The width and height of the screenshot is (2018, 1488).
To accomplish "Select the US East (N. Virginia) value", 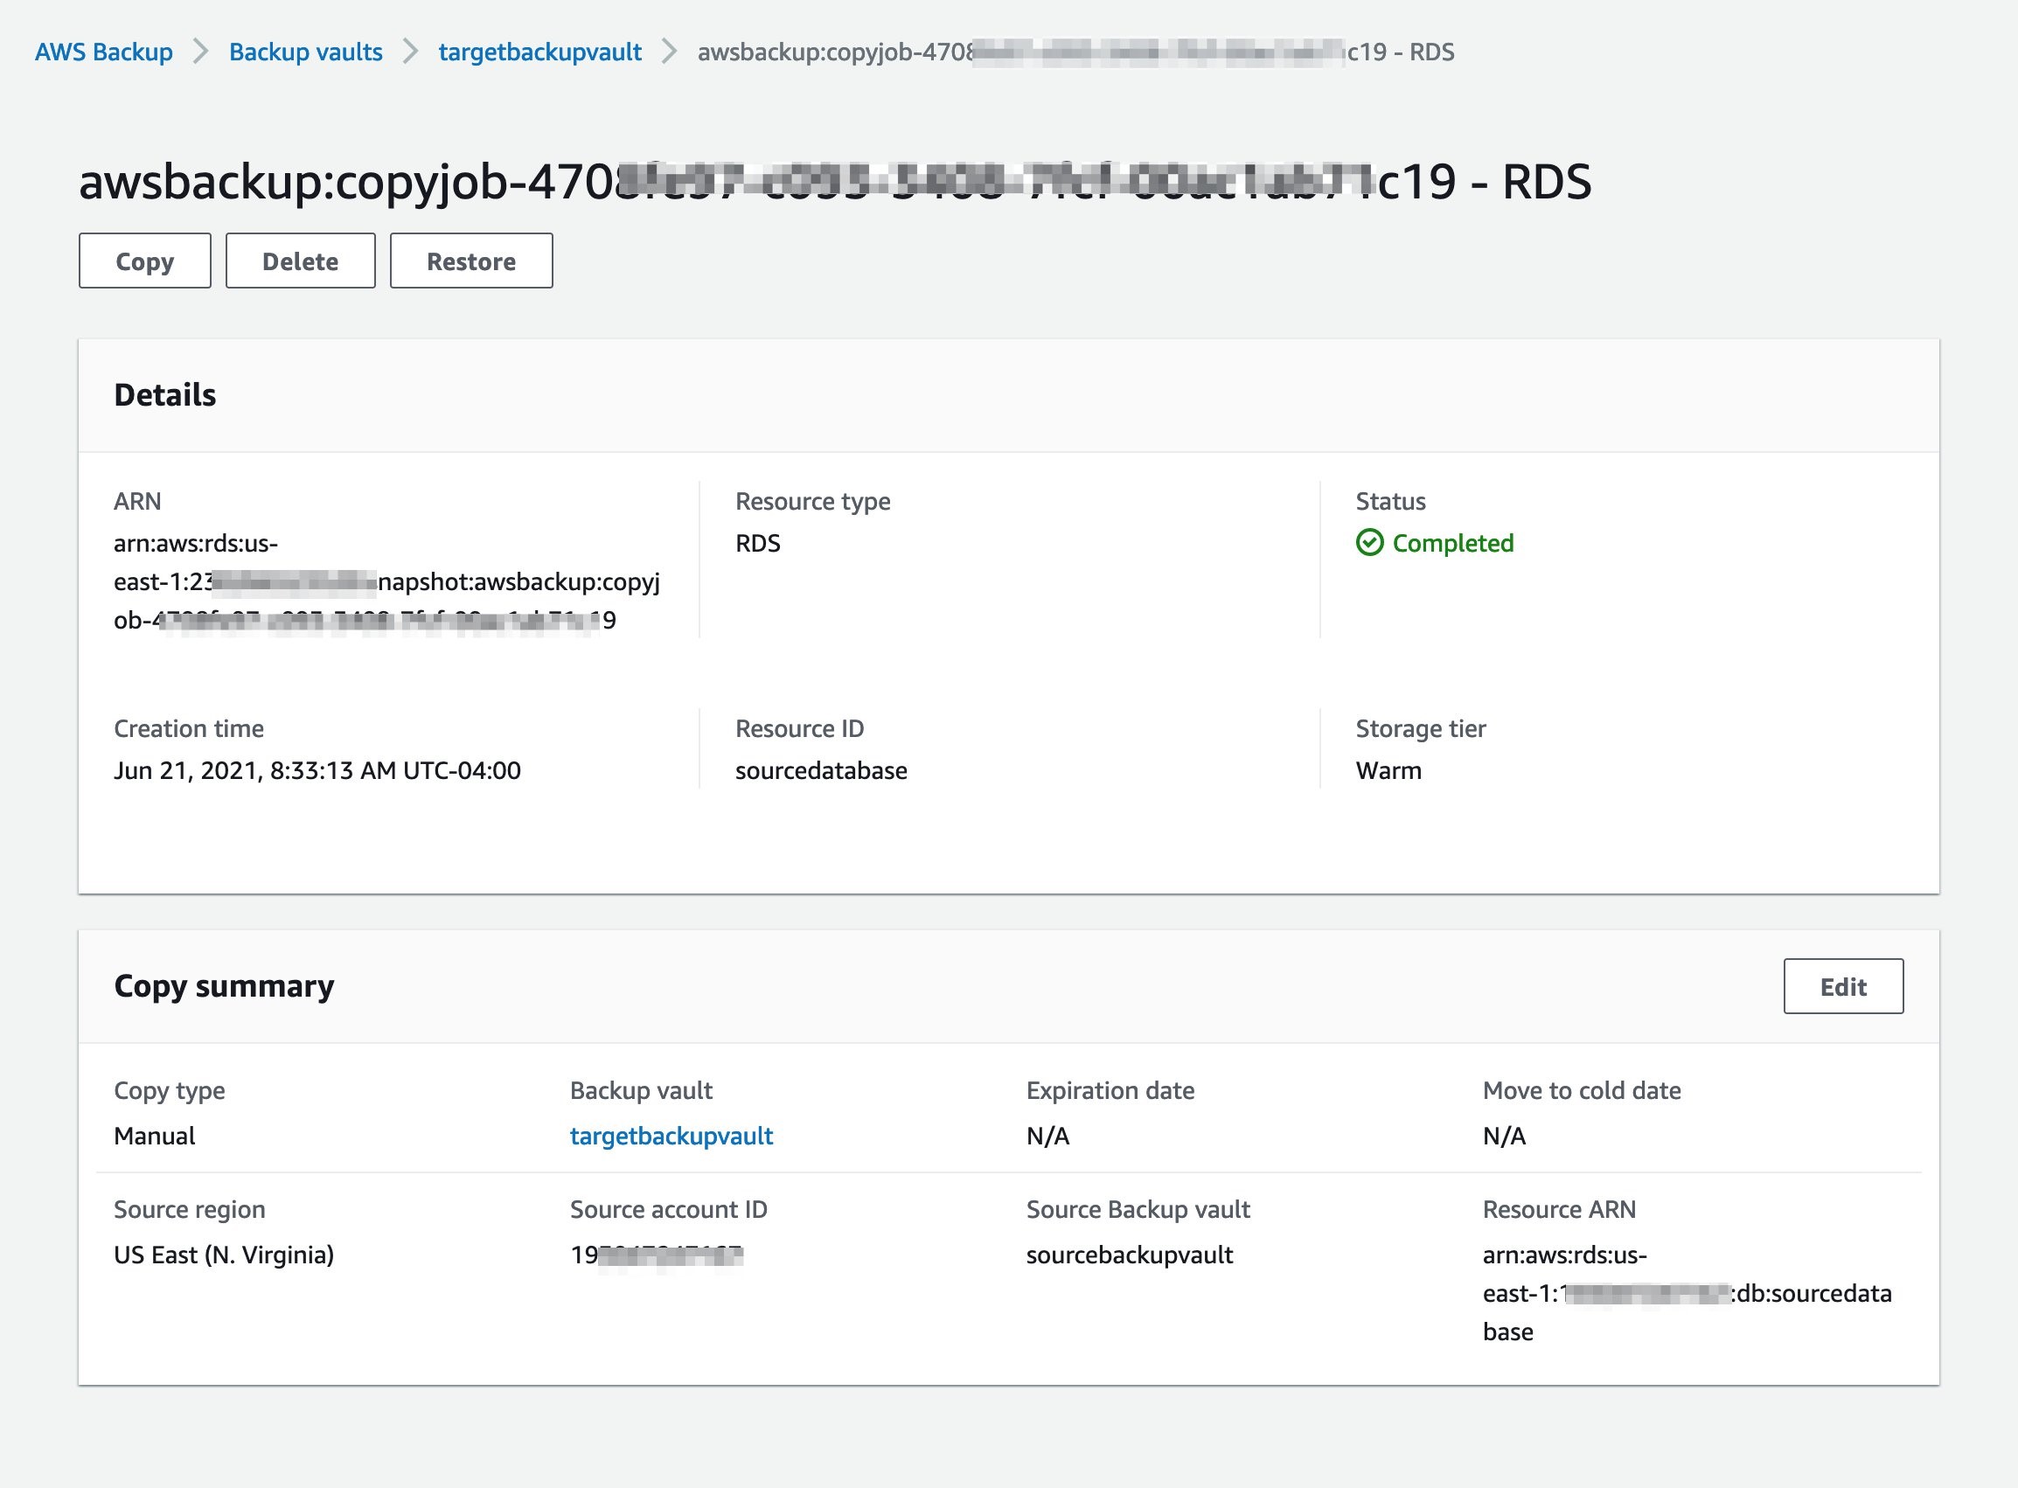I will (x=224, y=1255).
